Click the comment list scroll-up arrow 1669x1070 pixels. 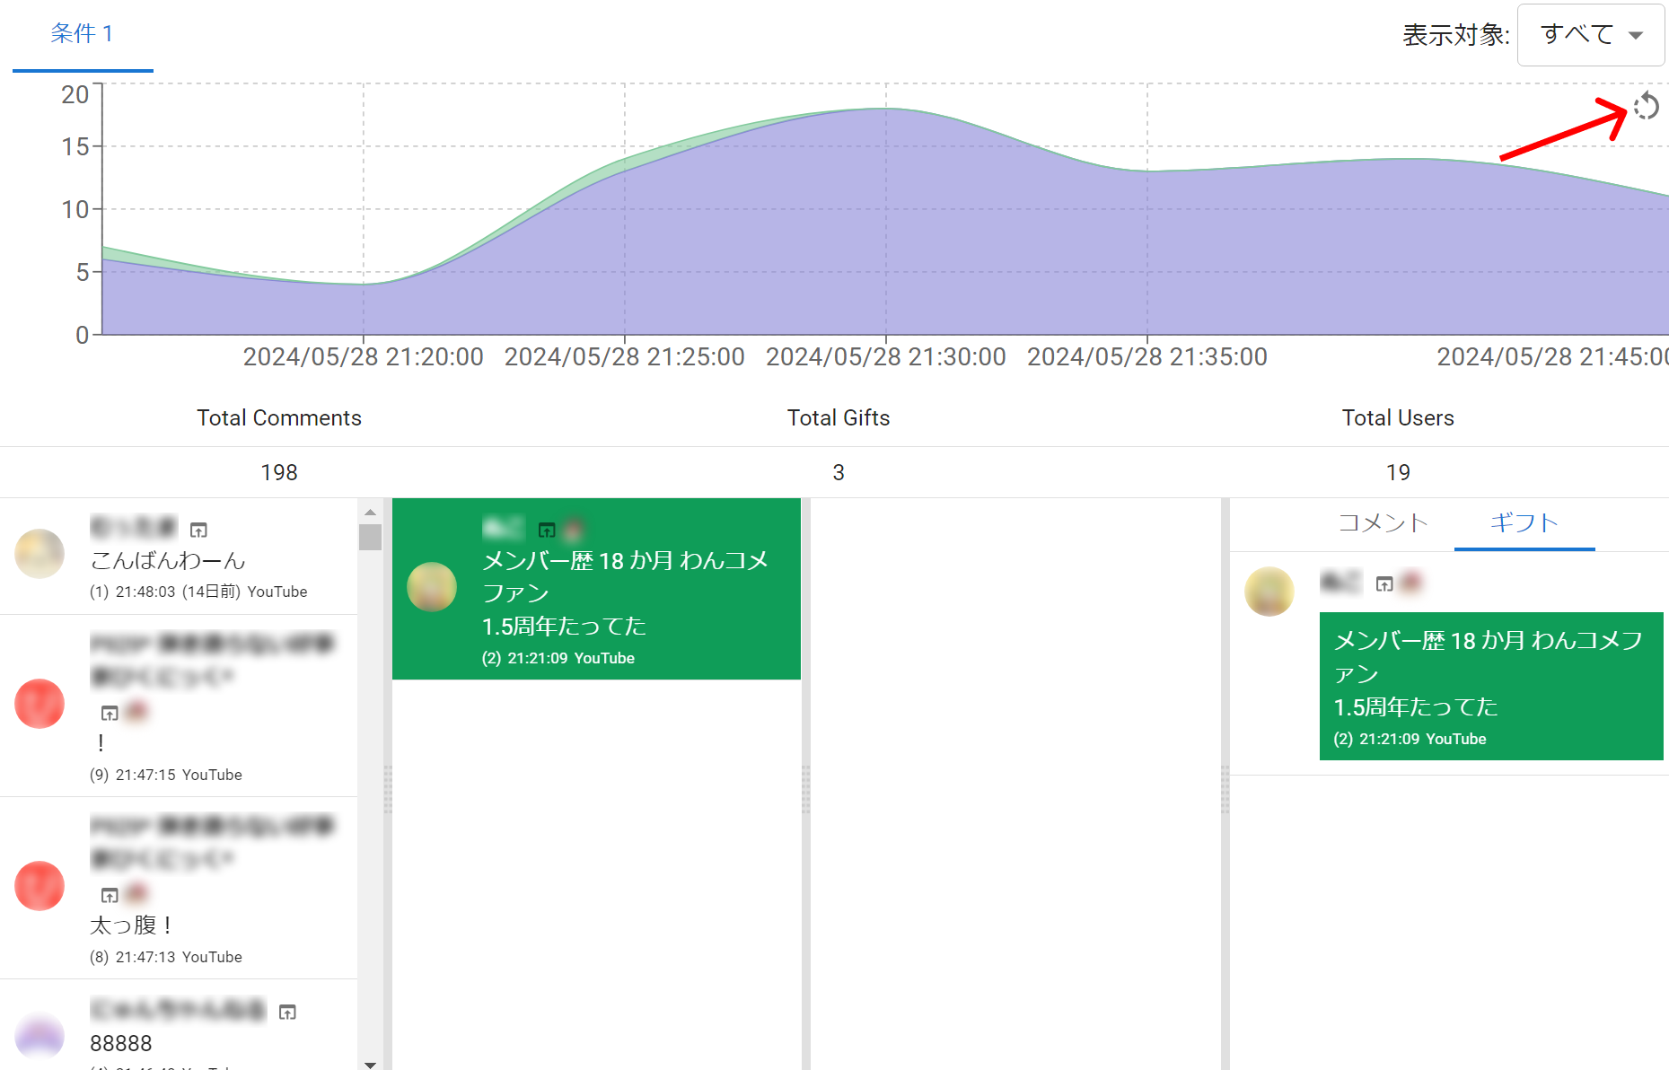(x=370, y=512)
